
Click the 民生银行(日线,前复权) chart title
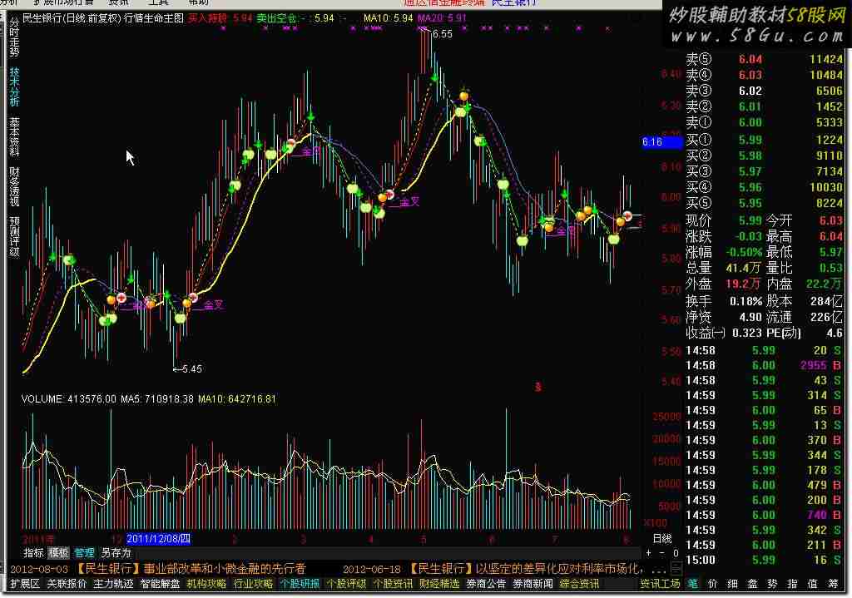click(72, 18)
